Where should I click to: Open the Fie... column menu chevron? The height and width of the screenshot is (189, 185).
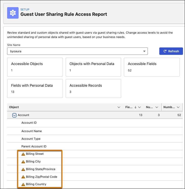(139, 107)
